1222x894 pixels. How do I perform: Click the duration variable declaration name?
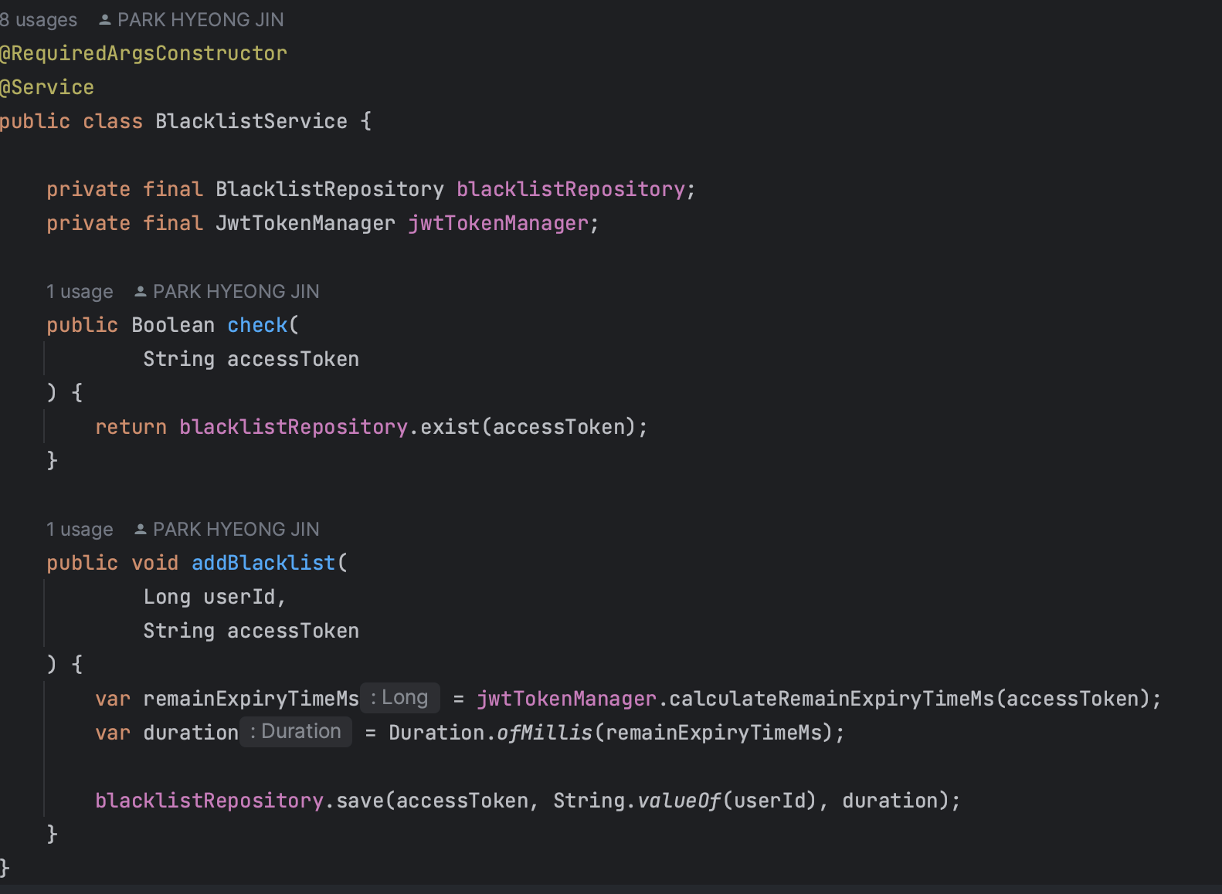191,733
